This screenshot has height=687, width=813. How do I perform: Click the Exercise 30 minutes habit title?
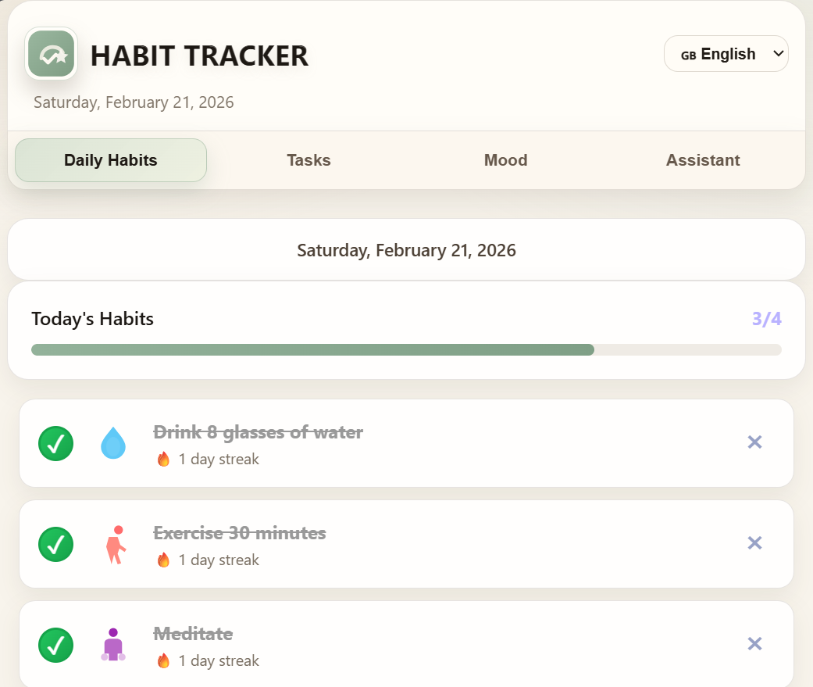240,533
